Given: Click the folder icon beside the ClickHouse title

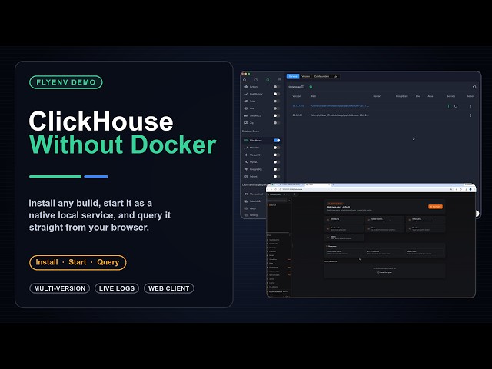Looking at the screenshot, I should click(x=303, y=87).
